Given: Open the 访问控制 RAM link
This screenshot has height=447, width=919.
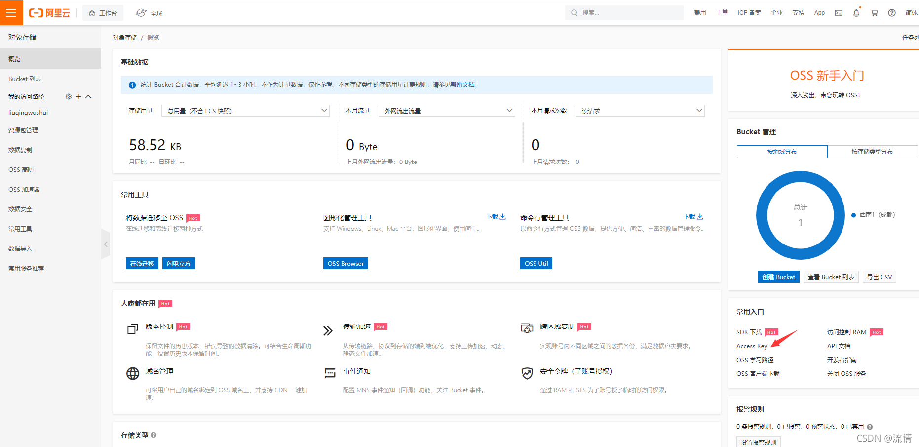Looking at the screenshot, I should coord(846,332).
